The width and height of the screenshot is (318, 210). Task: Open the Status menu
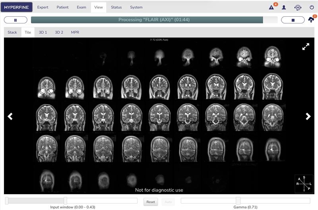click(116, 7)
